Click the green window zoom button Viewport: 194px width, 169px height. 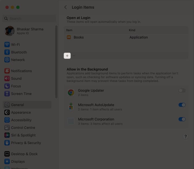click(x=18, y=7)
